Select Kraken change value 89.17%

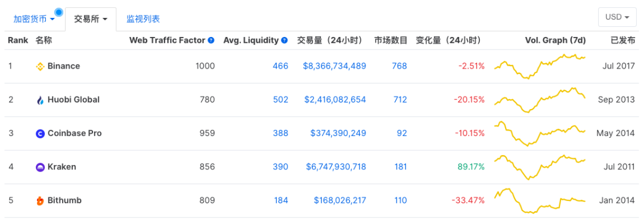point(471,167)
